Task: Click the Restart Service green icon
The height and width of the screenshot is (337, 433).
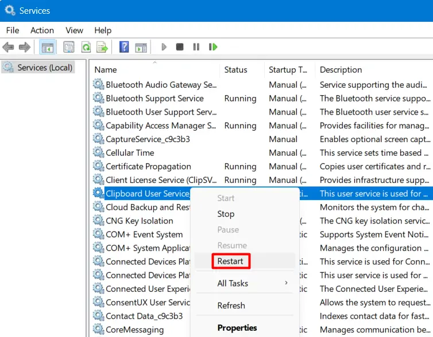Action: pos(213,47)
